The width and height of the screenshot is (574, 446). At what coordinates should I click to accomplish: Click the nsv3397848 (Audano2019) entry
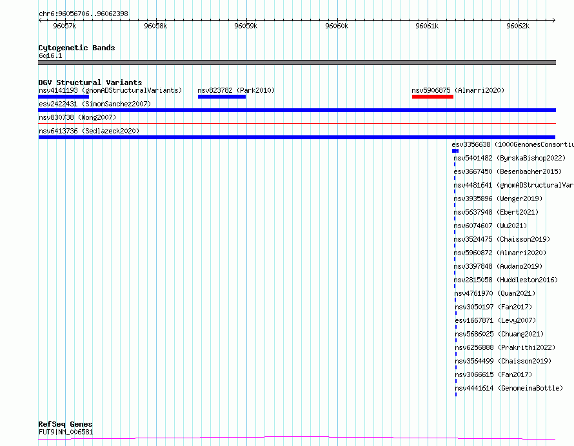[498, 266]
